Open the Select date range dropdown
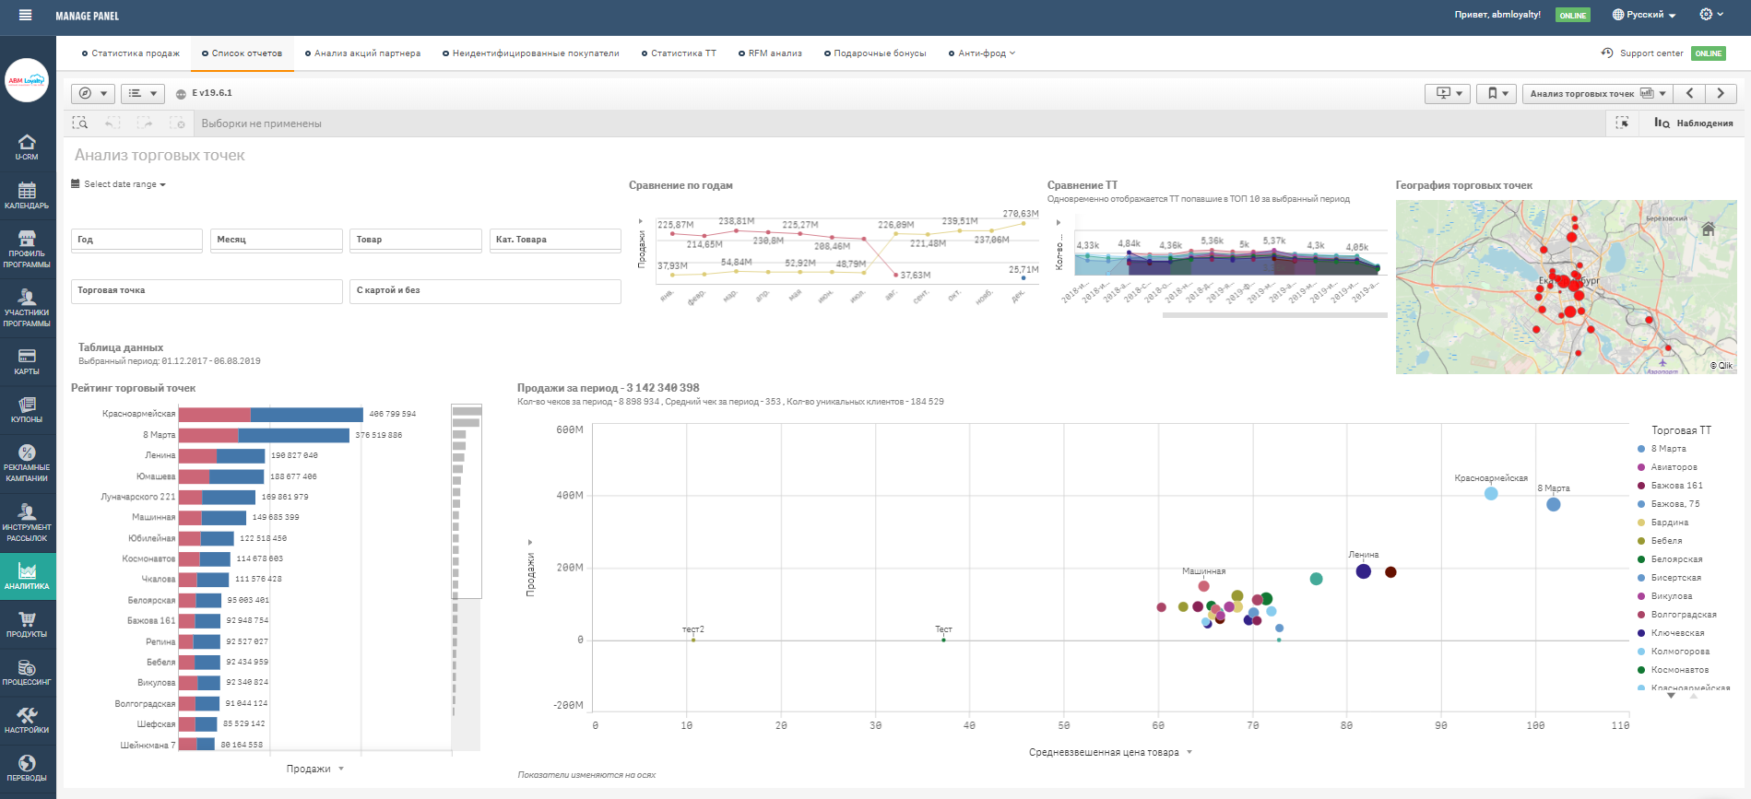Viewport: 1751px width, 799px height. coord(119,184)
